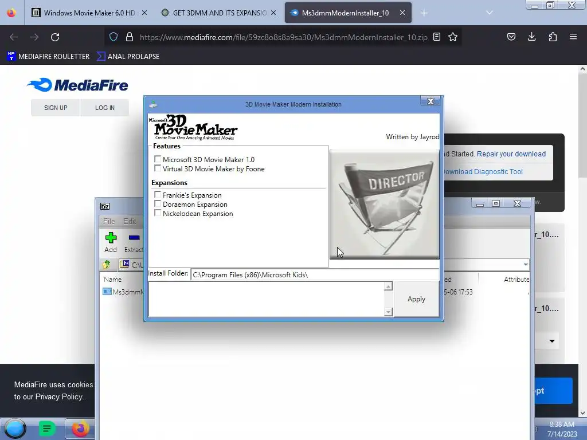Click the tracking protection shield icon
Screen dimensions: 587x440
tap(114, 37)
